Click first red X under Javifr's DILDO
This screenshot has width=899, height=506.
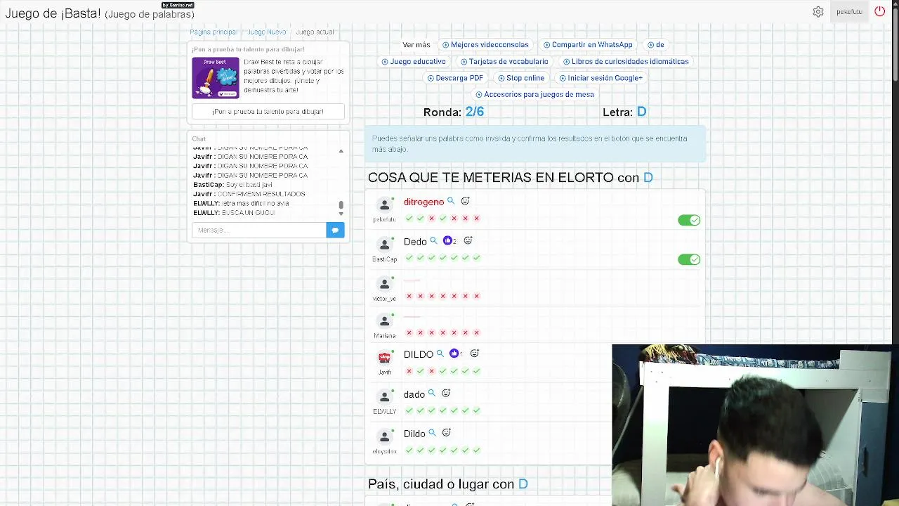click(409, 371)
